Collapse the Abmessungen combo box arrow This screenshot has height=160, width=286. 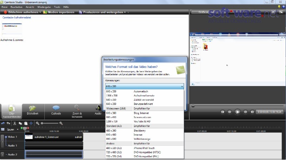(182, 86)
